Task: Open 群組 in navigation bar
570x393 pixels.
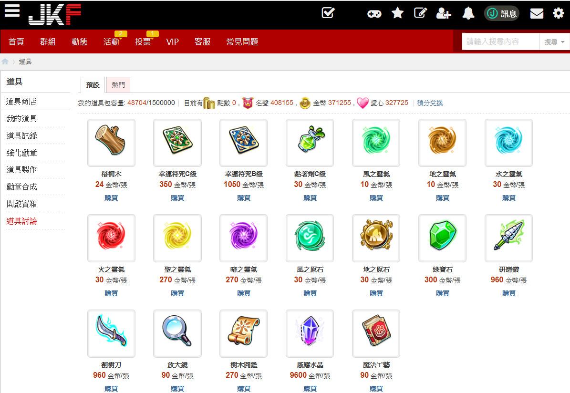Action: pos(48,42)
